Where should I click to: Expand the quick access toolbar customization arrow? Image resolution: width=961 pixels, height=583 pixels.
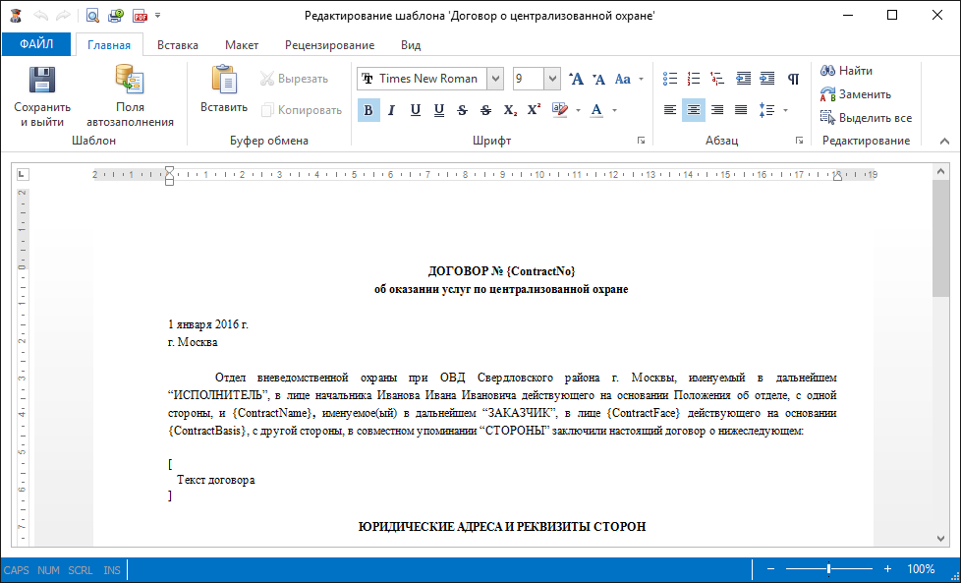[x=158, y=16]
